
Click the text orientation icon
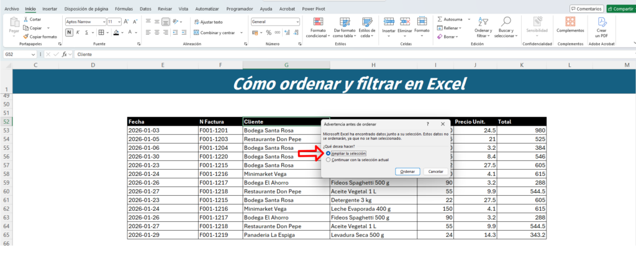point(175,22)
